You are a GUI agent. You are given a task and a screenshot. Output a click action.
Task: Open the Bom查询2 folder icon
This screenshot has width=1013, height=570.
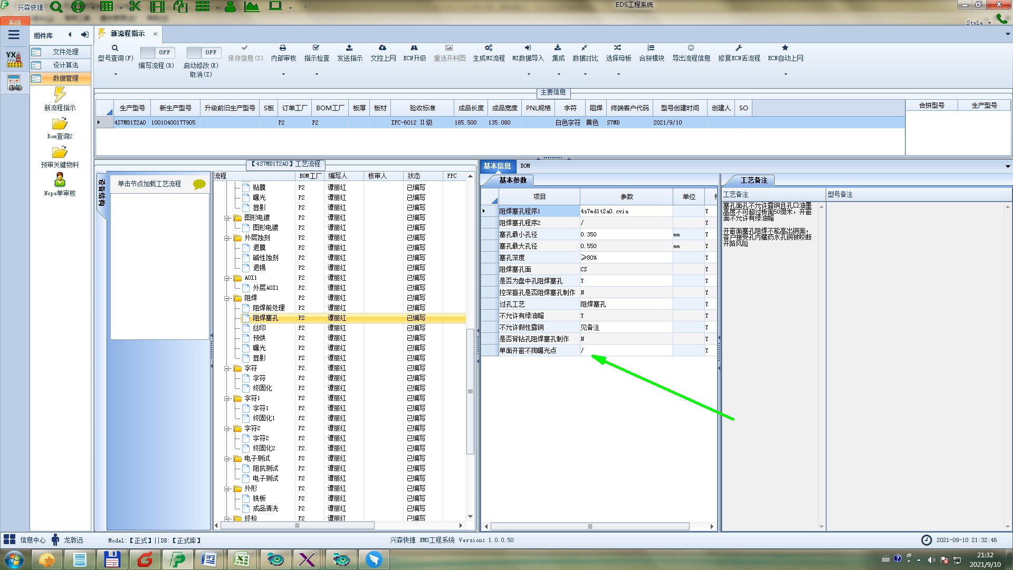click(60, 124)
